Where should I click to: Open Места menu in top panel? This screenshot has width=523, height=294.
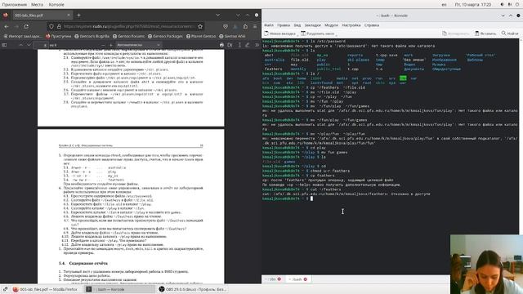coord(37,4)
